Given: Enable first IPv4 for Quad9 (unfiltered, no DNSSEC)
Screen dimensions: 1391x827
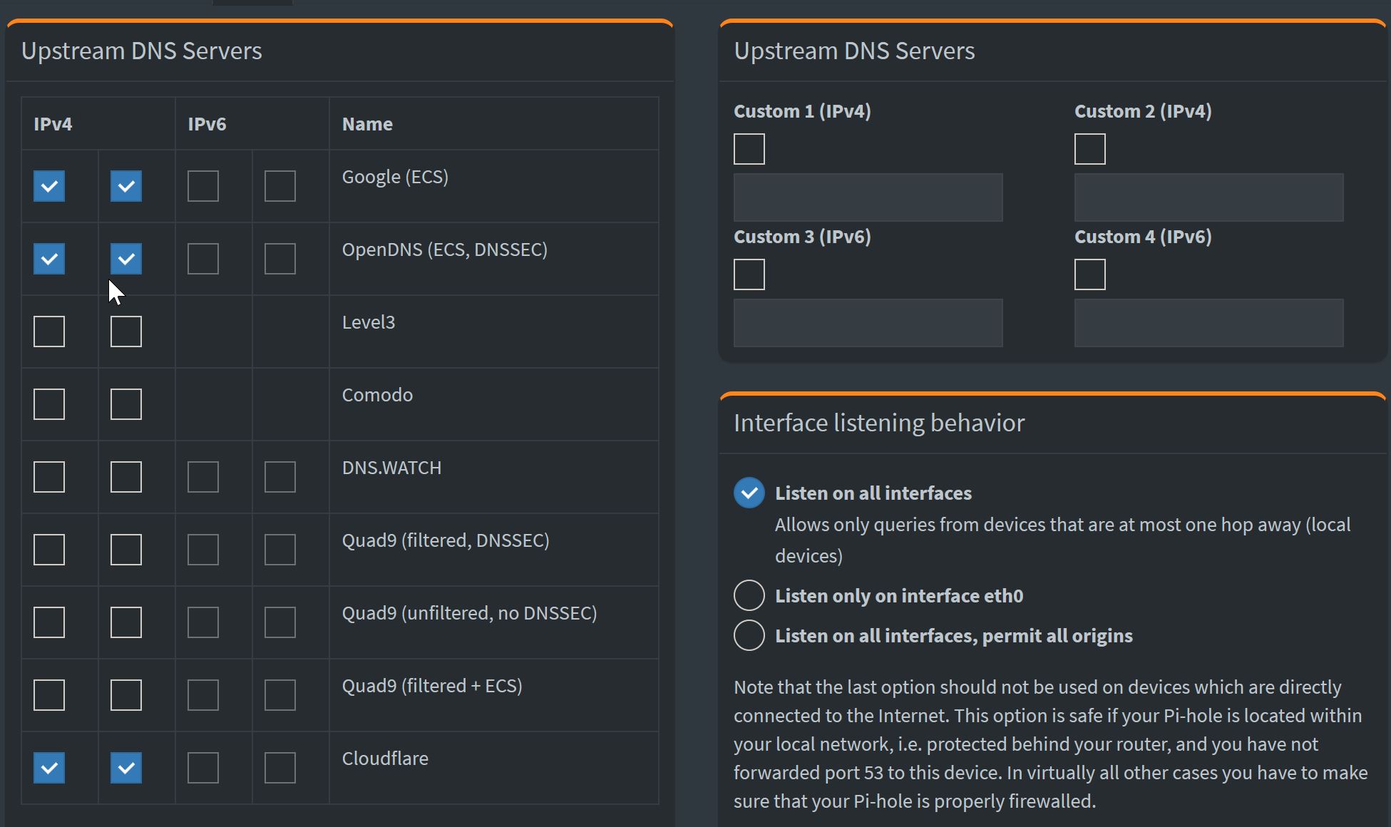Looking at the screenshot, I should (x=49, y=622).
